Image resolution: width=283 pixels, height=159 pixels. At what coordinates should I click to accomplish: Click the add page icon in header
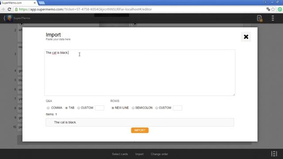[x=260, y=18]
